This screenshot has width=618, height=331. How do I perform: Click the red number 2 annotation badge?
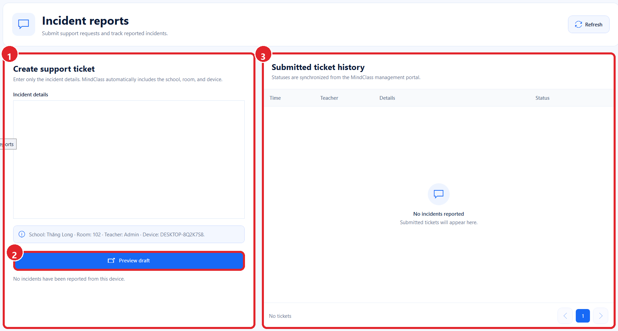15,253
